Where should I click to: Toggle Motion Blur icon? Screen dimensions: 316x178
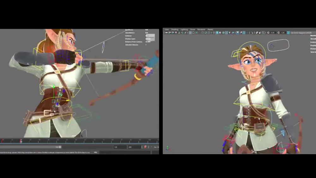click(241, 33)
